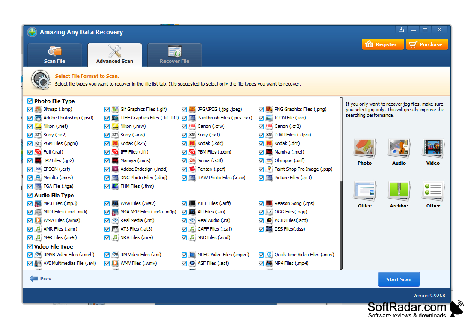Toggle the TIFF Graphics Files checkbox
474x329 pixels.
(107, 118)
